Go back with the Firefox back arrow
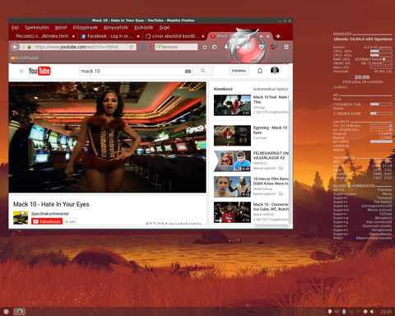 tap(15, 47)
